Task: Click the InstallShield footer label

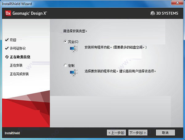Action: (12, 133)
